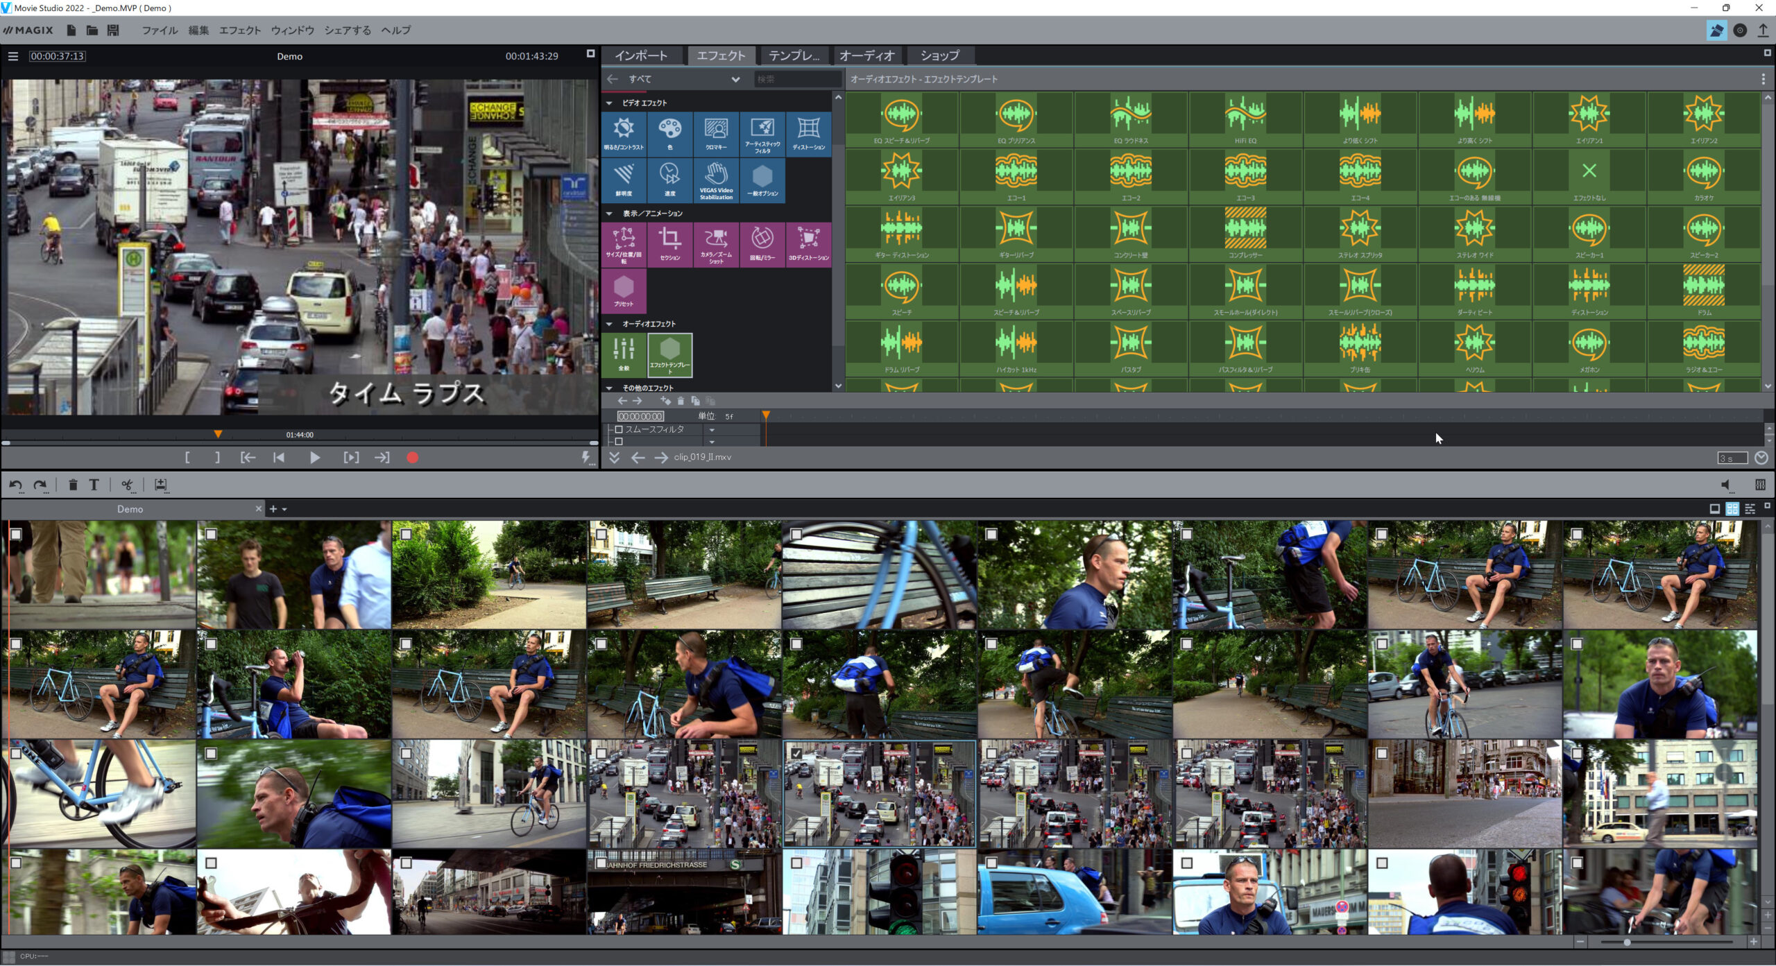Screen dimensions: 1776x966
Task: Open the effect panel three-dot options menu
Action: click(1763, 79)
